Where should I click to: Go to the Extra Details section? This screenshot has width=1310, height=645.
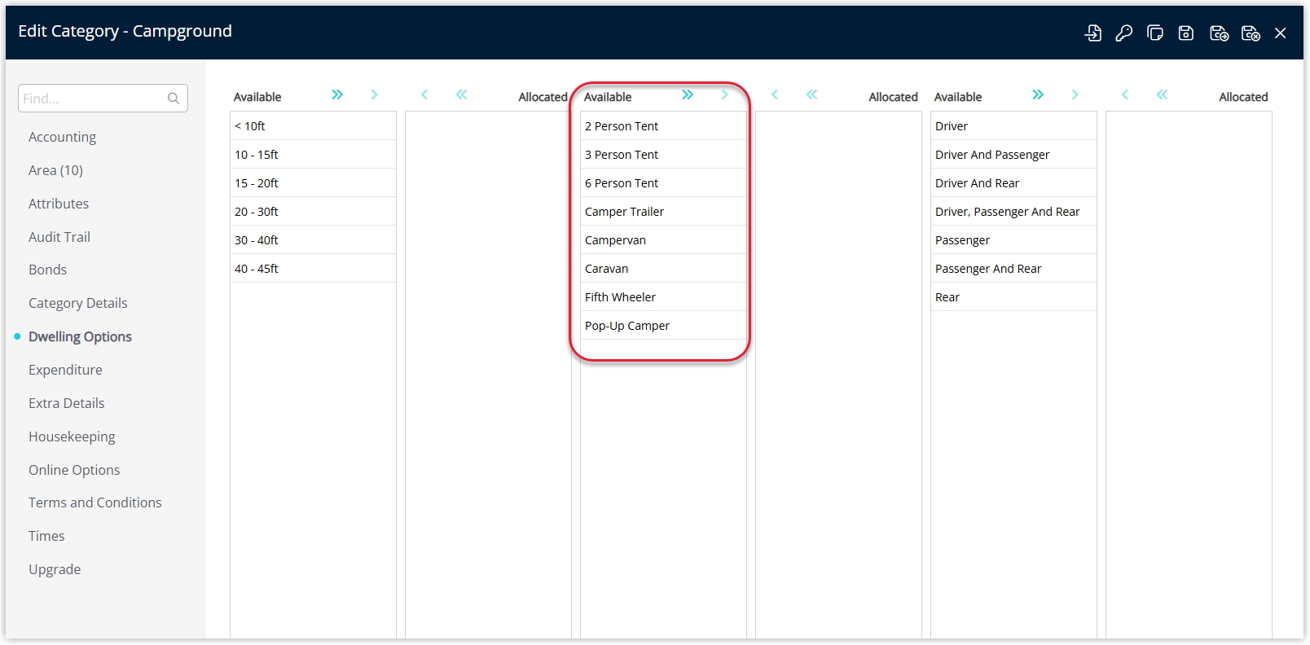point(66,403)
